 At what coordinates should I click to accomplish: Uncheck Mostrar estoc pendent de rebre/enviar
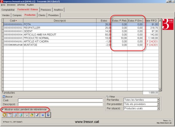3,109
